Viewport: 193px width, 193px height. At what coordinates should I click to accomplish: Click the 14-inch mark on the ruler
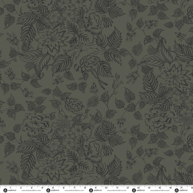click(149, 188)
